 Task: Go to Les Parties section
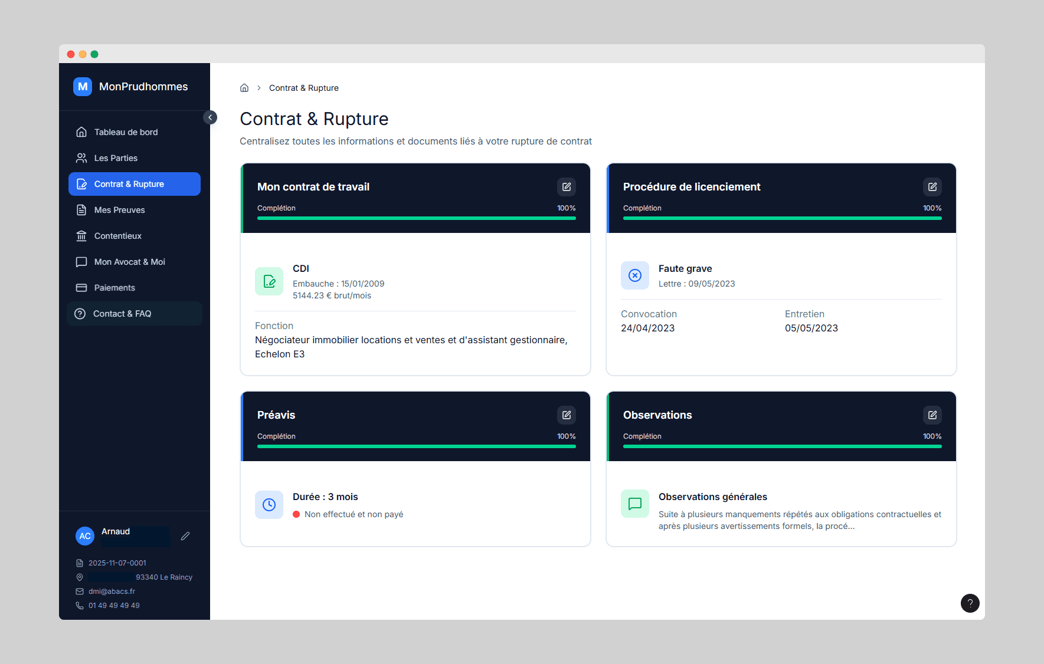(x=116, y=158)
